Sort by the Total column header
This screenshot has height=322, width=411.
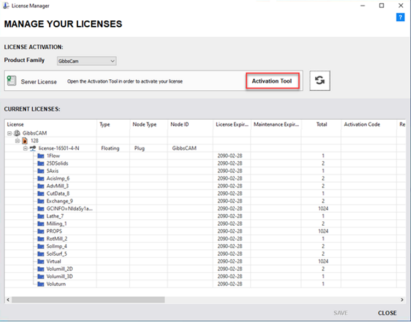pos(321,124)
